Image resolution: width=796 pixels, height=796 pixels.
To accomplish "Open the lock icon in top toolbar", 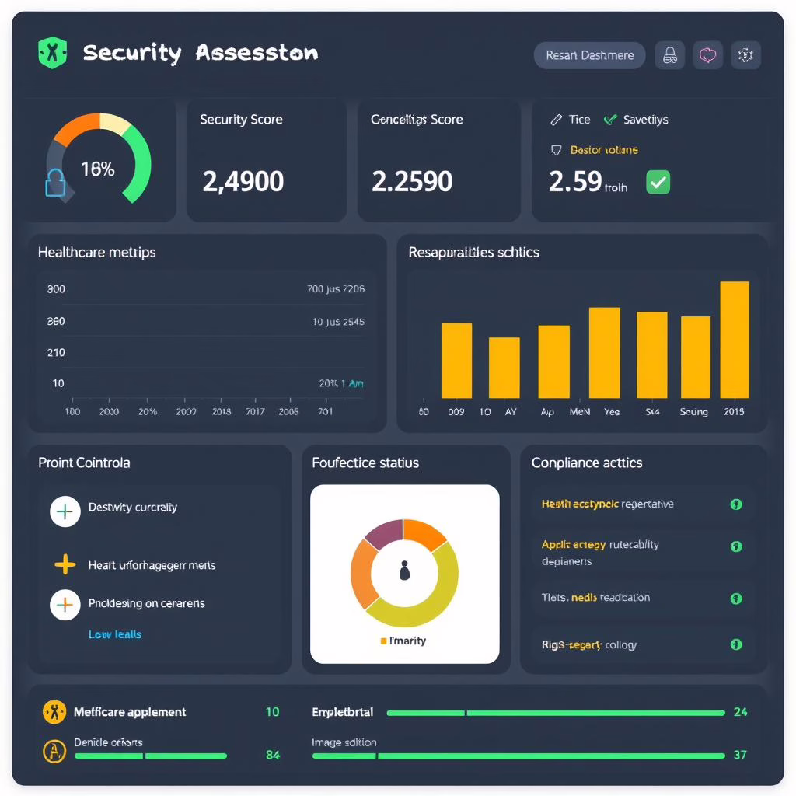I will (x=669, y=55).
